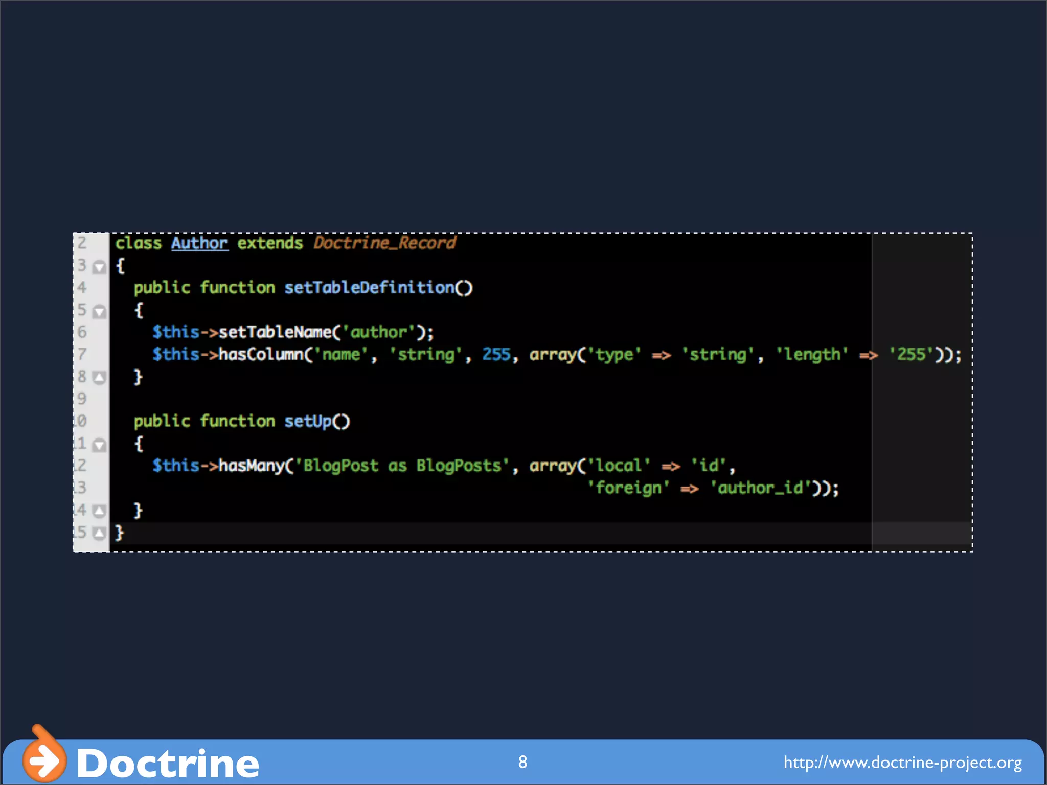The image size is (1047, 785).
Task: Click the underlined Author class name
Action: tap(199, 243)
